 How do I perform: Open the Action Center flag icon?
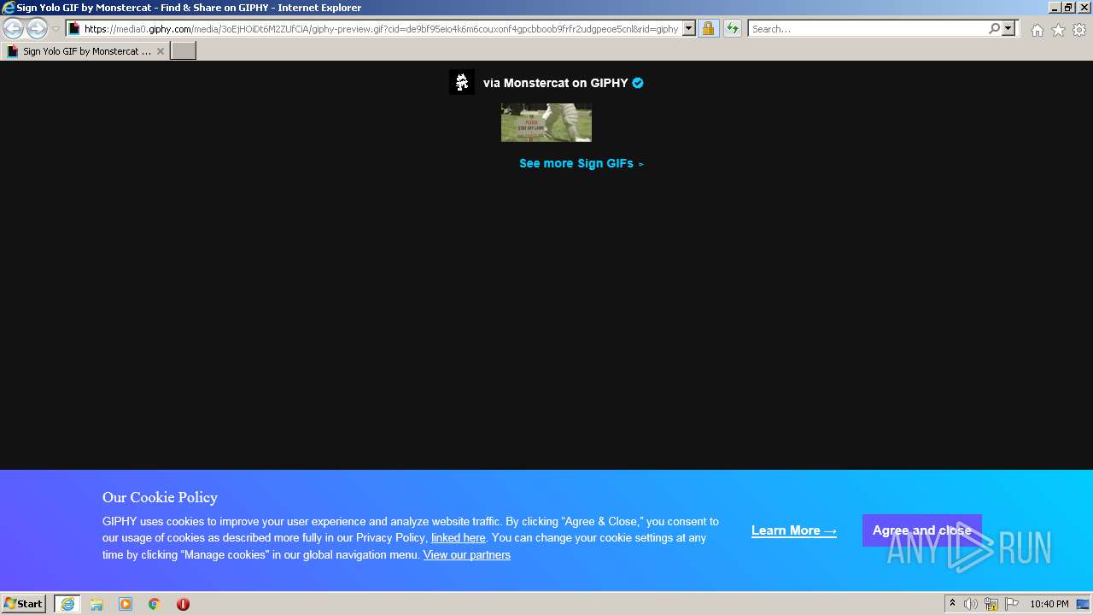[1012, 604]
